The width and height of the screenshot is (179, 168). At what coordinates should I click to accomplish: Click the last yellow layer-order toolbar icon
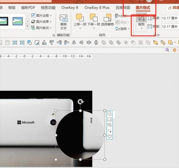(x=170, y=43)
